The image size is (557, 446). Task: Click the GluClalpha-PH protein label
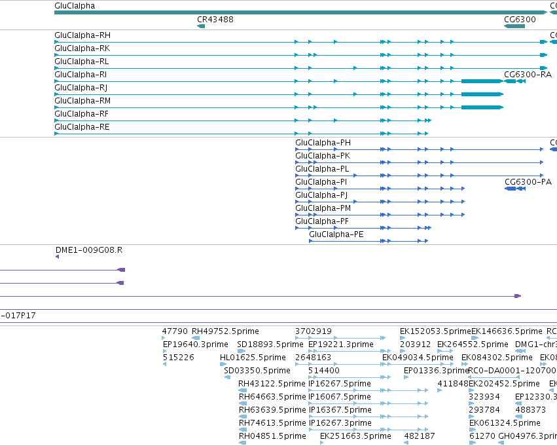tap(323, 143)
